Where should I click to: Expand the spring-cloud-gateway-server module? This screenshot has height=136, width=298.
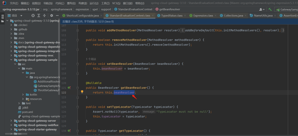click(11, 121)
